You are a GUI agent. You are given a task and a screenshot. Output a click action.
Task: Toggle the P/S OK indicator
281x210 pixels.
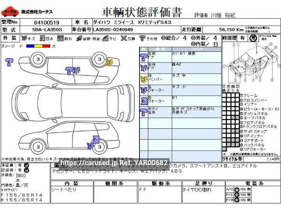click(x=237, y=195)
